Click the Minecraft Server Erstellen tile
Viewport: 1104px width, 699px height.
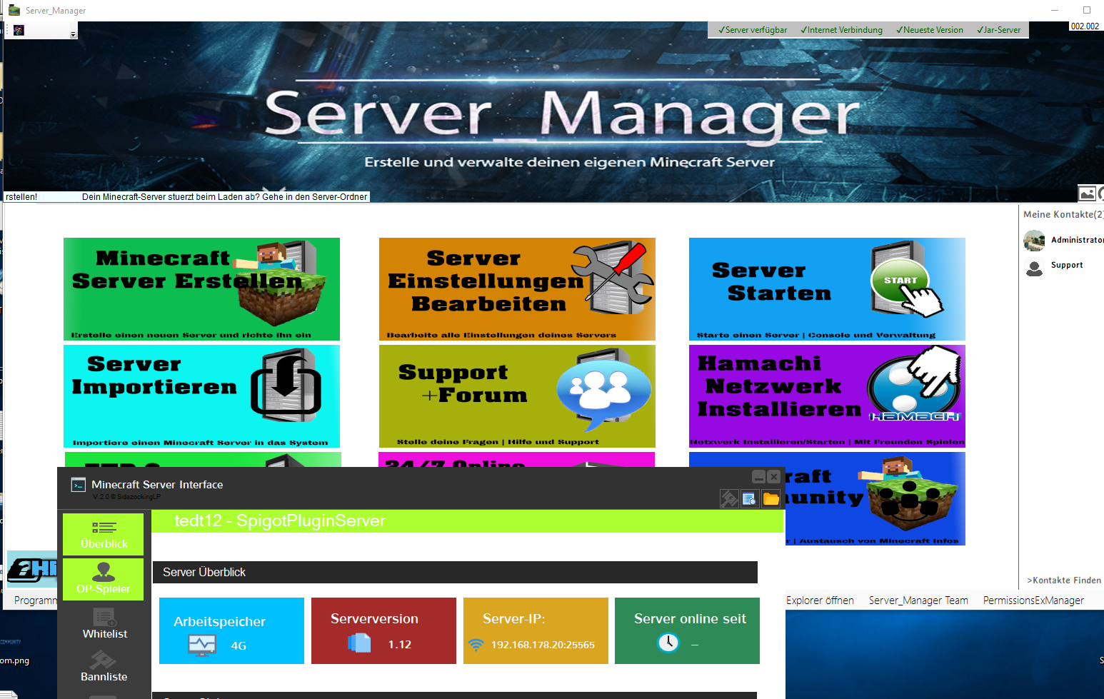(201, 289)
